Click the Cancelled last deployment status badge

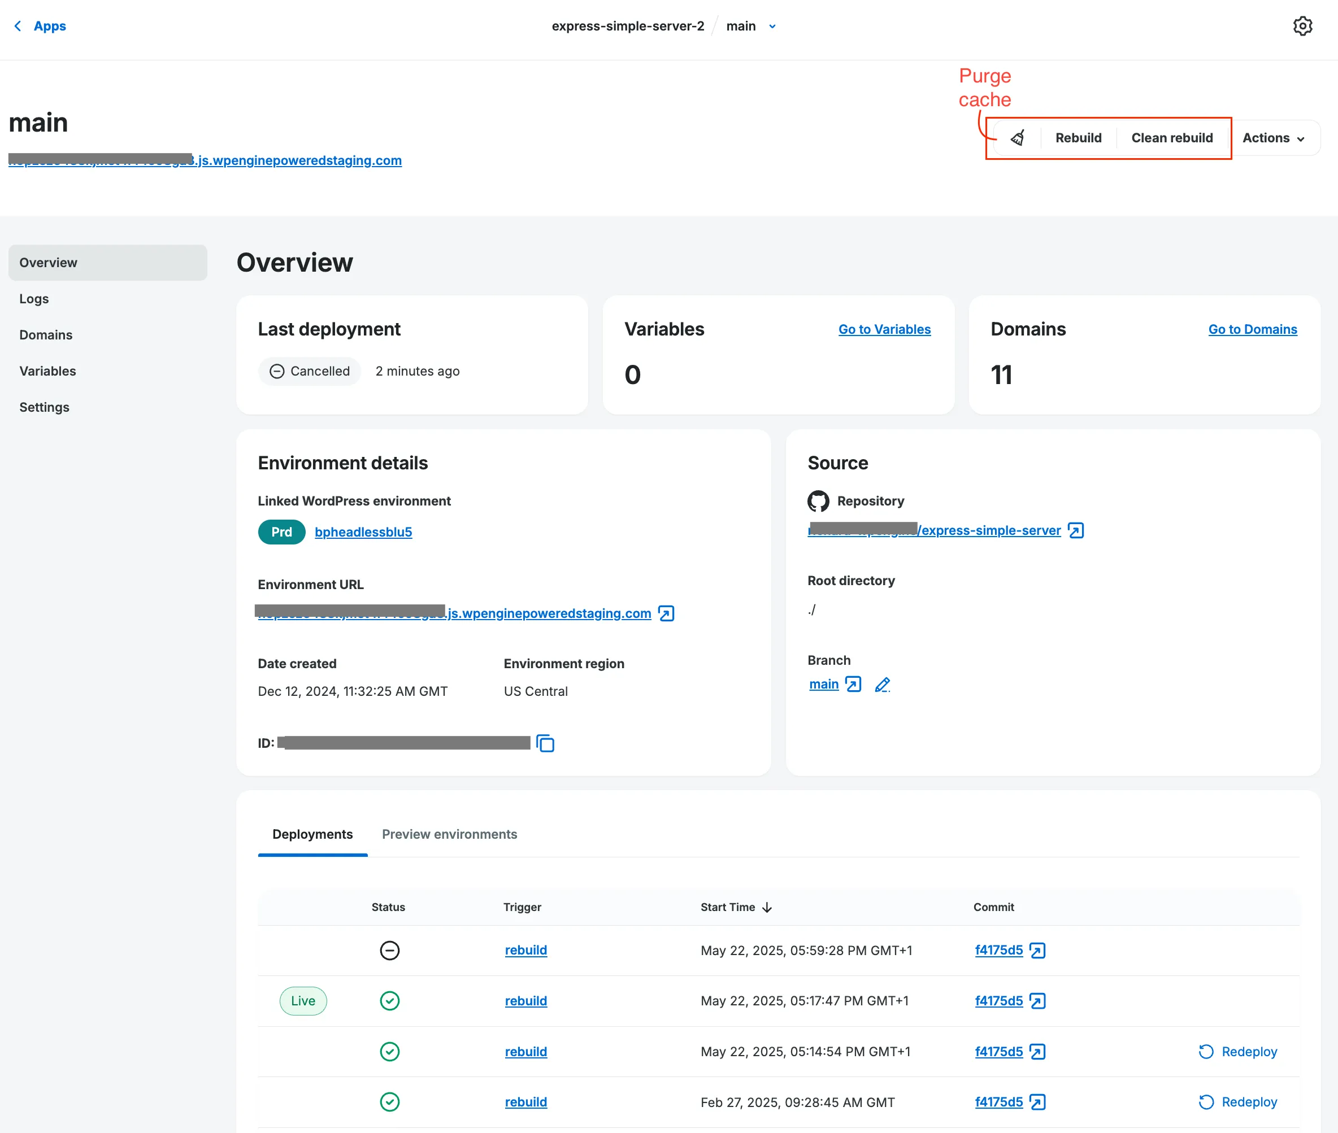[309, 371]
